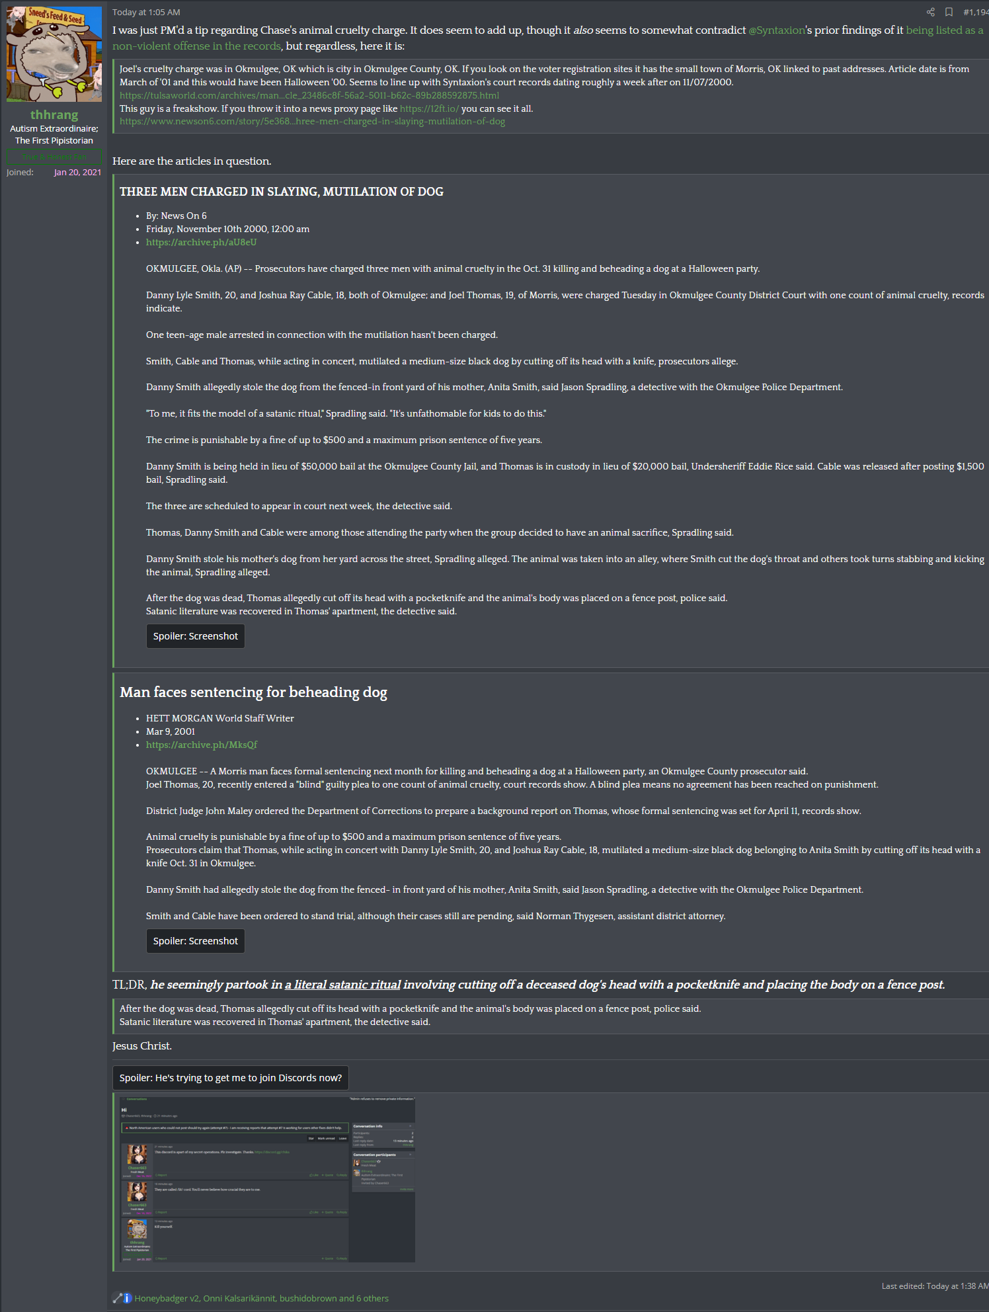
Task: Open the newson6.com story link
Action: tap(312, 121)
